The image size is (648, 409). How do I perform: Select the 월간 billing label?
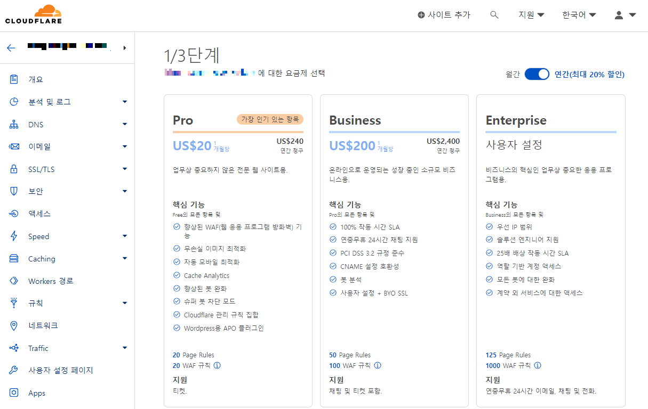click(513, 75)
